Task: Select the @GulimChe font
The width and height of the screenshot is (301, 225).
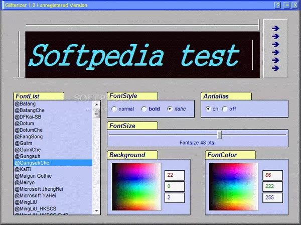Action: click(53, 150)
